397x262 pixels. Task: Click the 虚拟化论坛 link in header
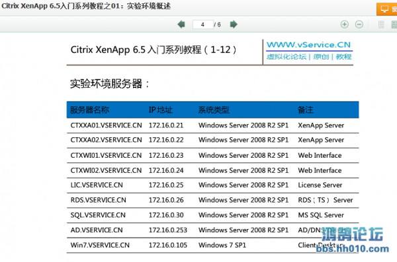[287, 57]
